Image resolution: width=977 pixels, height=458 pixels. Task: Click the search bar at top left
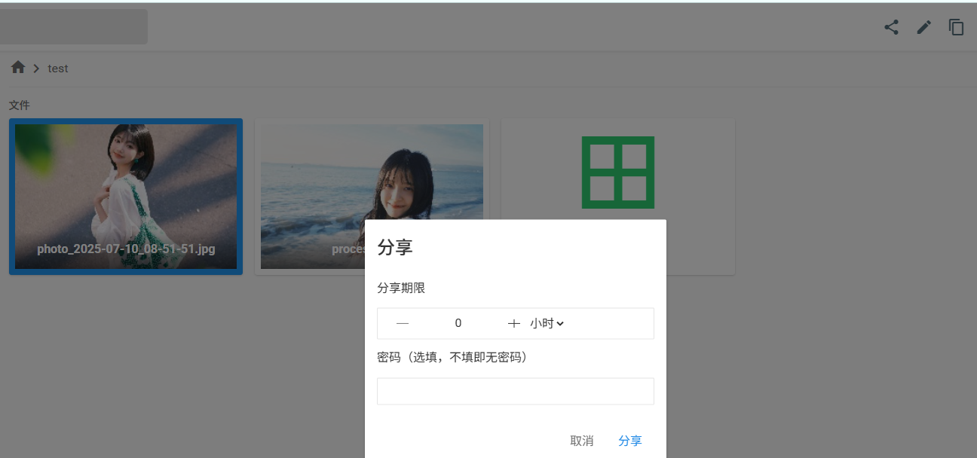click(x=73, y=27)
